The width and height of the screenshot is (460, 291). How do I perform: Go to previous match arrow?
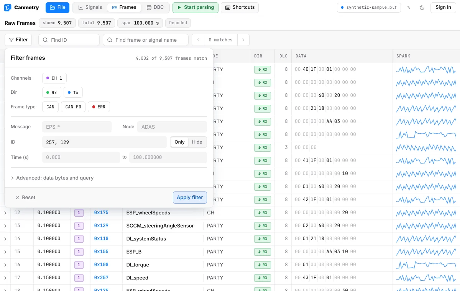coord(198,40)
